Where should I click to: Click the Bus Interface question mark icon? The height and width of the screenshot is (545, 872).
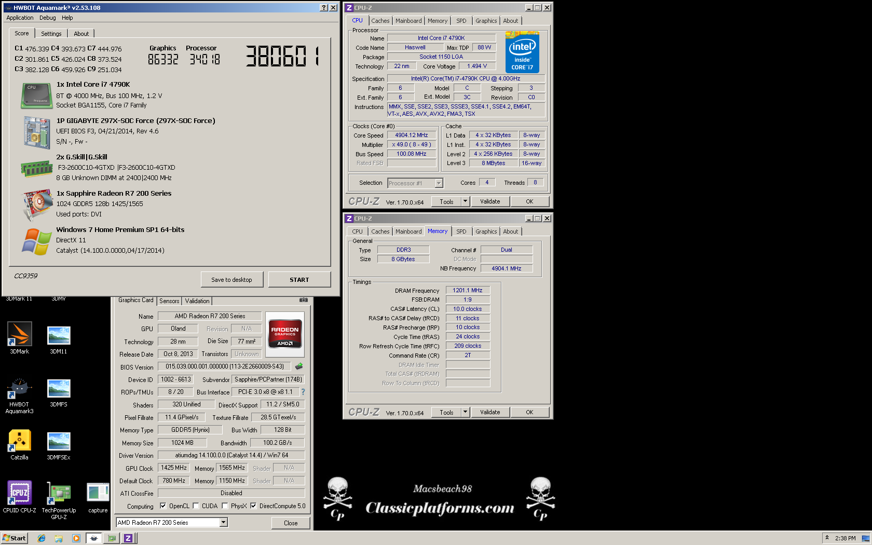(x=303, y=392)
